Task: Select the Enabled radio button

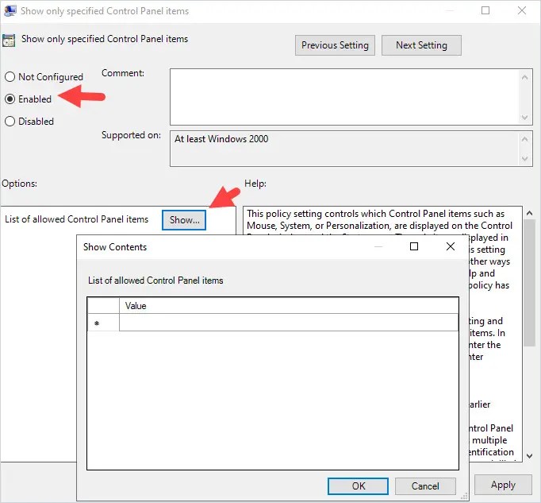Action: (x=10, y=99)
